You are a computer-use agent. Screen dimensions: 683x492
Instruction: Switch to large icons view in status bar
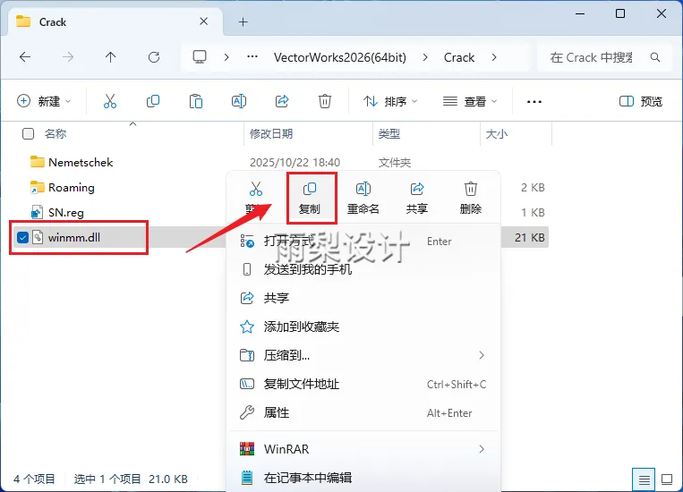(667, 479)
